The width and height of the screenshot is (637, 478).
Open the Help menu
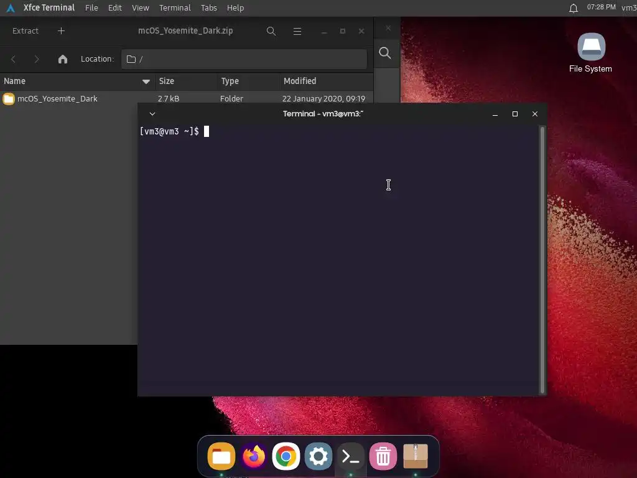tap(235, 7)
